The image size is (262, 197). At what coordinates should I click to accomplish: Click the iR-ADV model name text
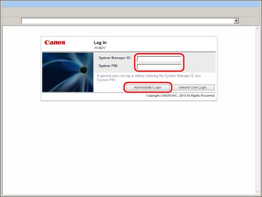pos(100,48)
